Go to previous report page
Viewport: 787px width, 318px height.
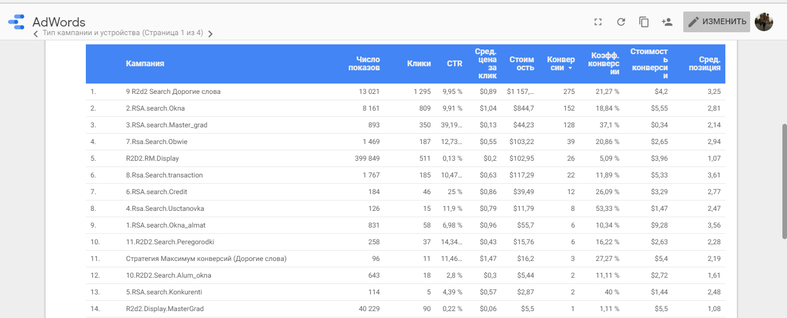[x=36, y=33]
